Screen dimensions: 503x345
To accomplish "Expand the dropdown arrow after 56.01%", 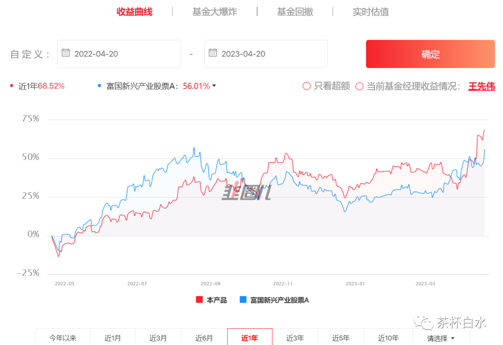I will [x=213, y=86].
